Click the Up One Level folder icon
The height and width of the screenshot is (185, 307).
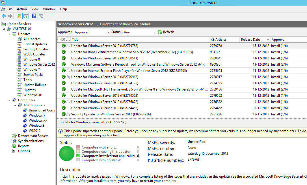tap(19, 16)
